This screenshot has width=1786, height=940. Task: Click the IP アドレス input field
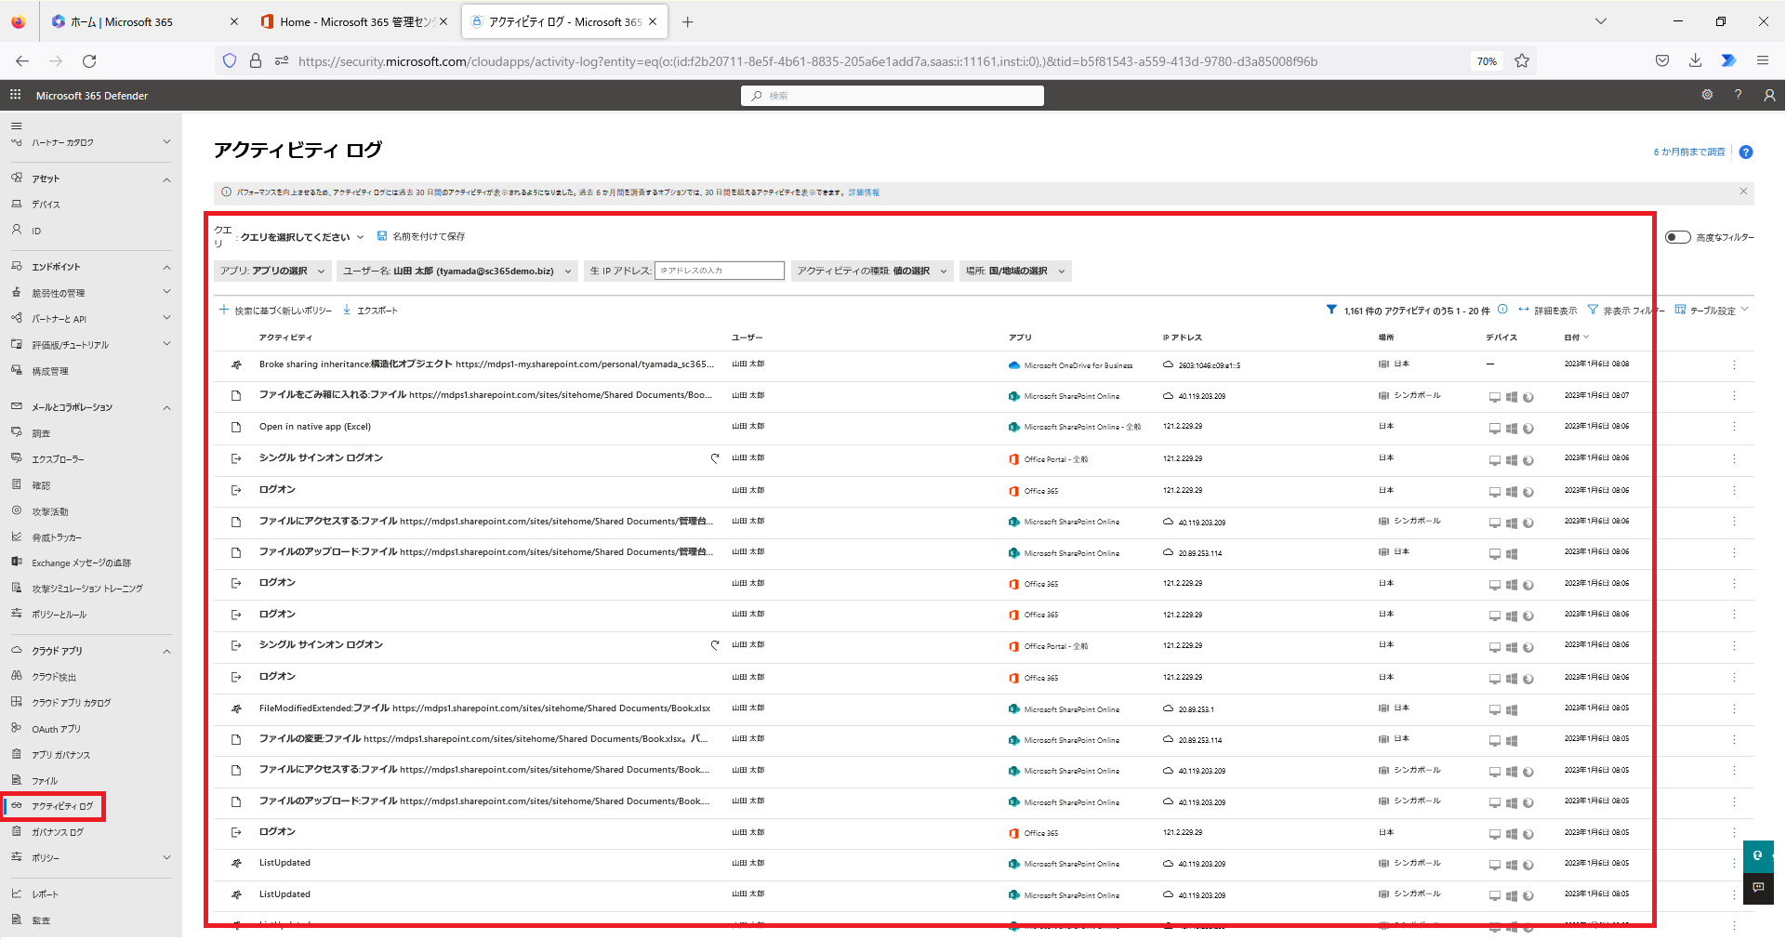(720, 271)
